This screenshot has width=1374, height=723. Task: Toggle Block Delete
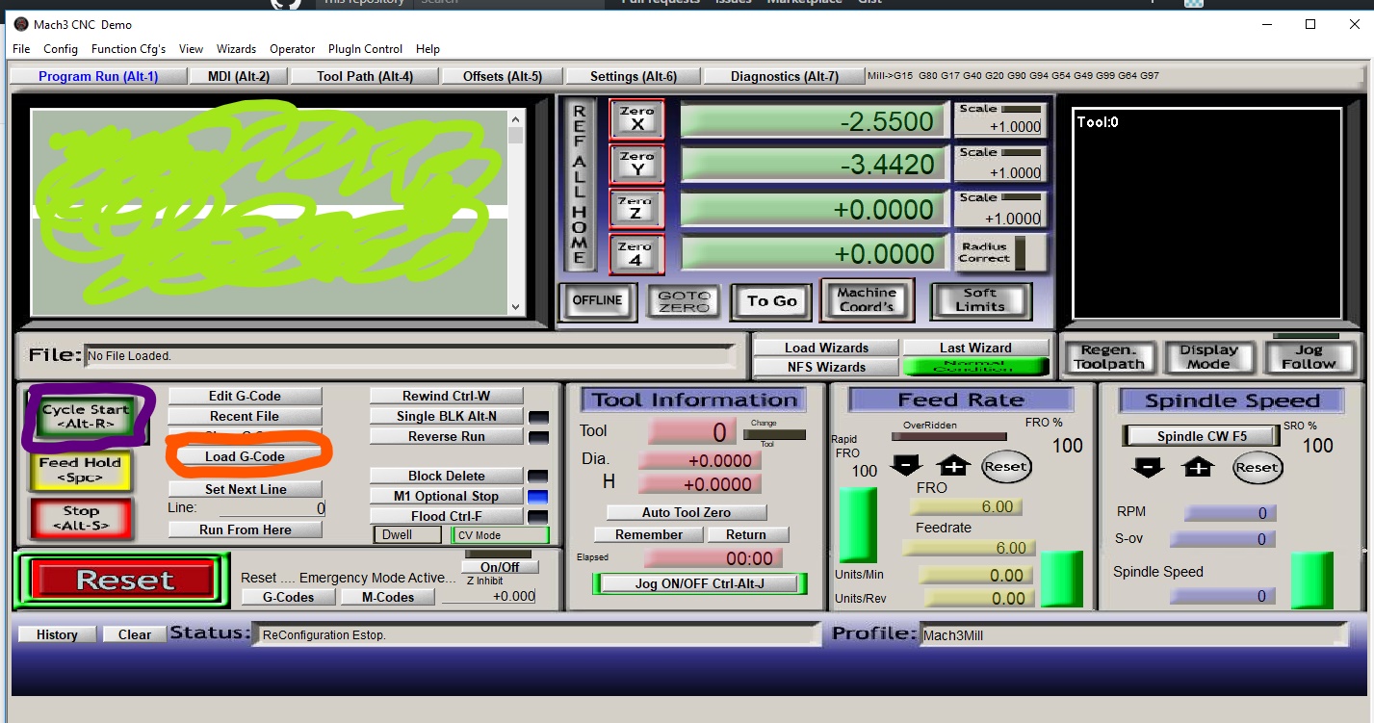[x=447, y=476]
